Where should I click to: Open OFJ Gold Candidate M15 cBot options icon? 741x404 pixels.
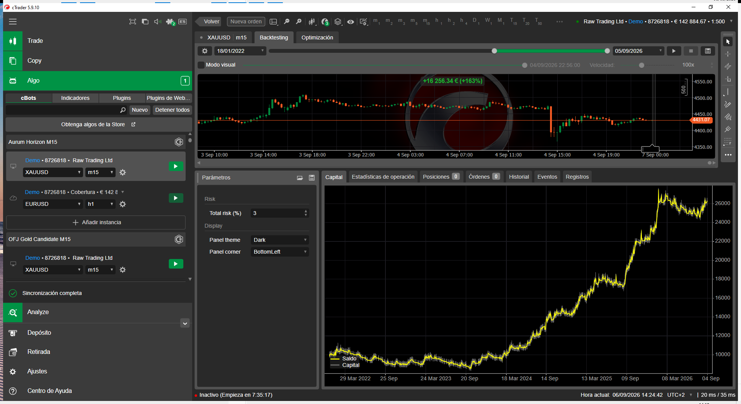pyautogui.click(x=179, y=239)
